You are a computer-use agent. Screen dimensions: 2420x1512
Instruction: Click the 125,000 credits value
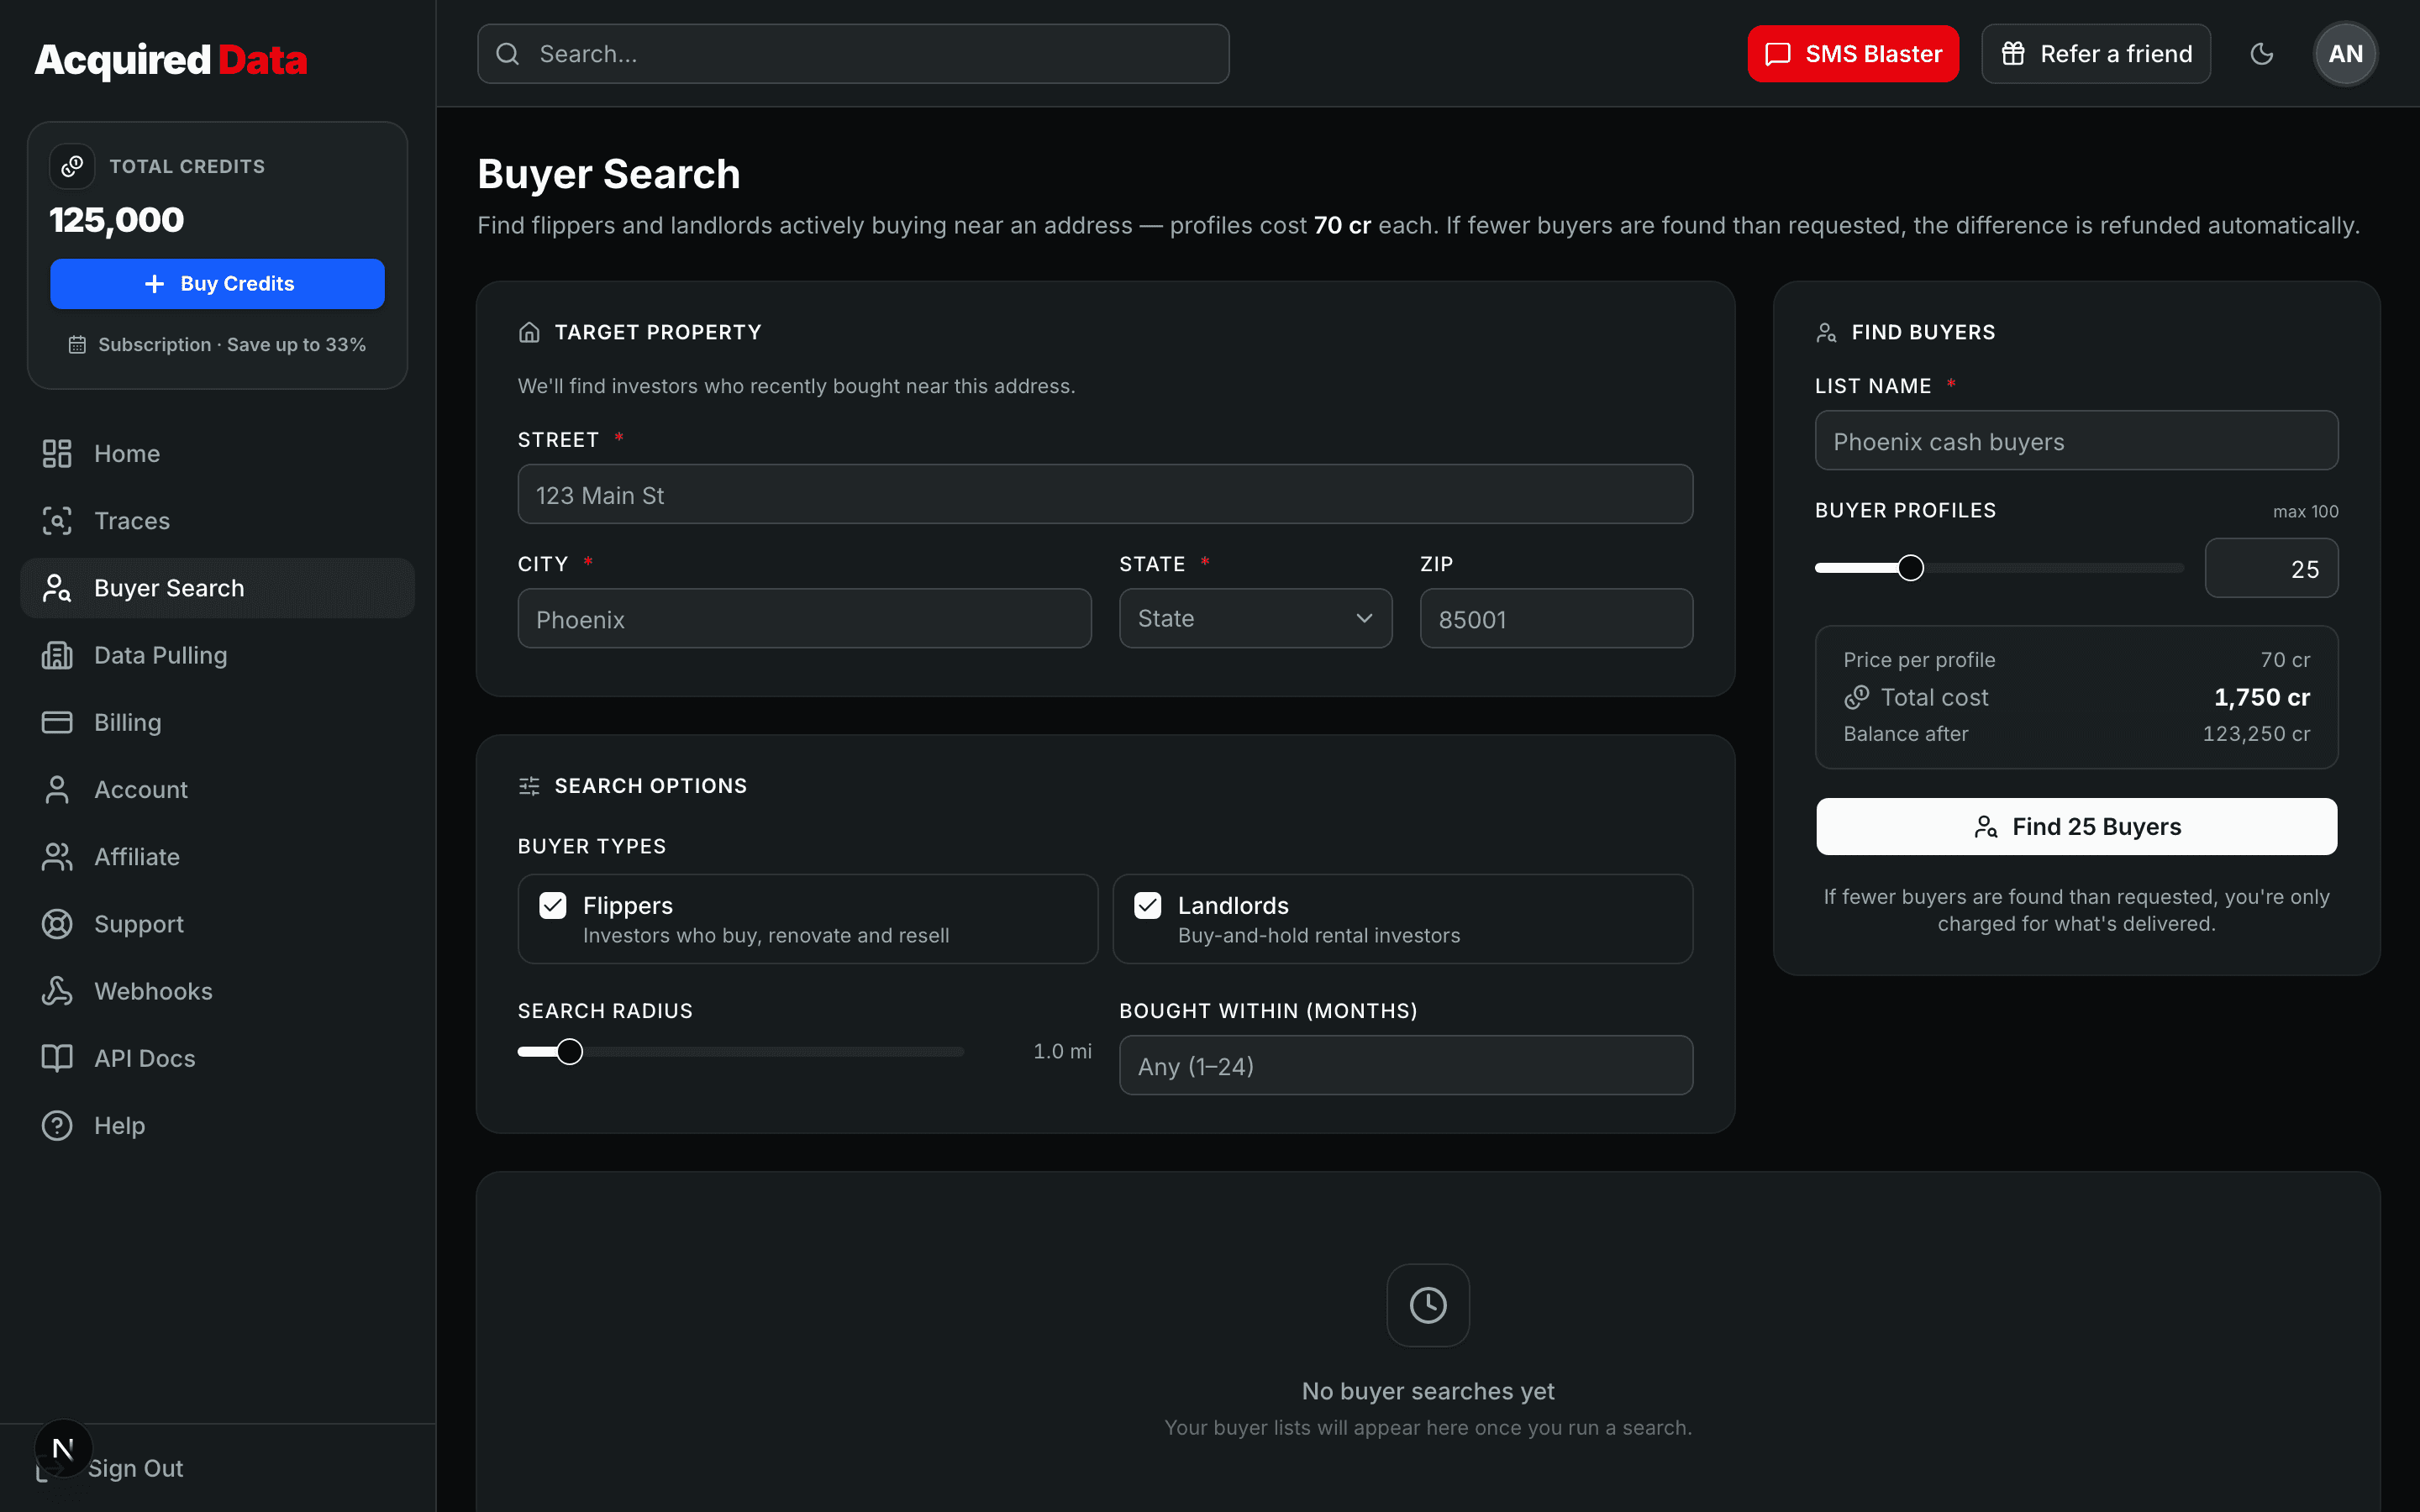117,220
